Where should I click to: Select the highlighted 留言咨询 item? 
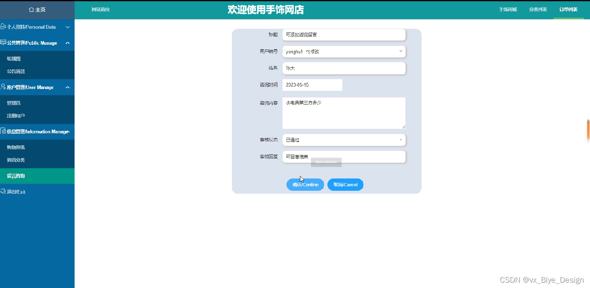[x=37, y=176]
